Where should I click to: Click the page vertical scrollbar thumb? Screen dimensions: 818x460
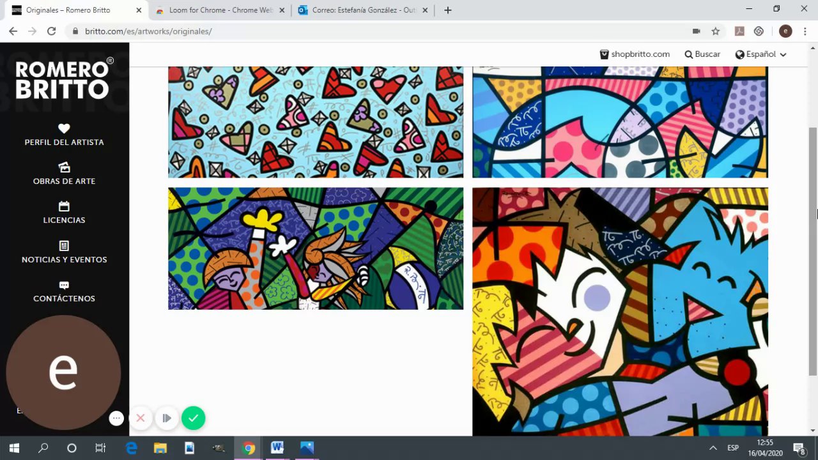click(x=813, y=251)
